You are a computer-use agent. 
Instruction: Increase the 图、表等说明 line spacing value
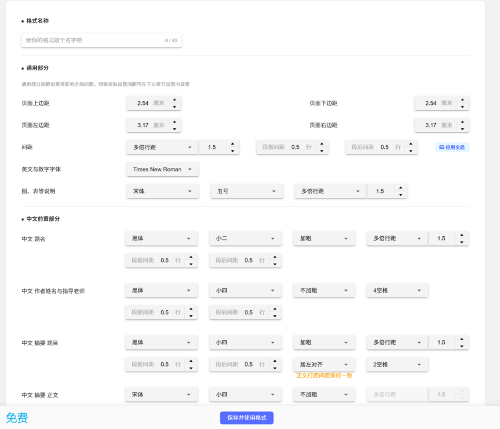400,188
